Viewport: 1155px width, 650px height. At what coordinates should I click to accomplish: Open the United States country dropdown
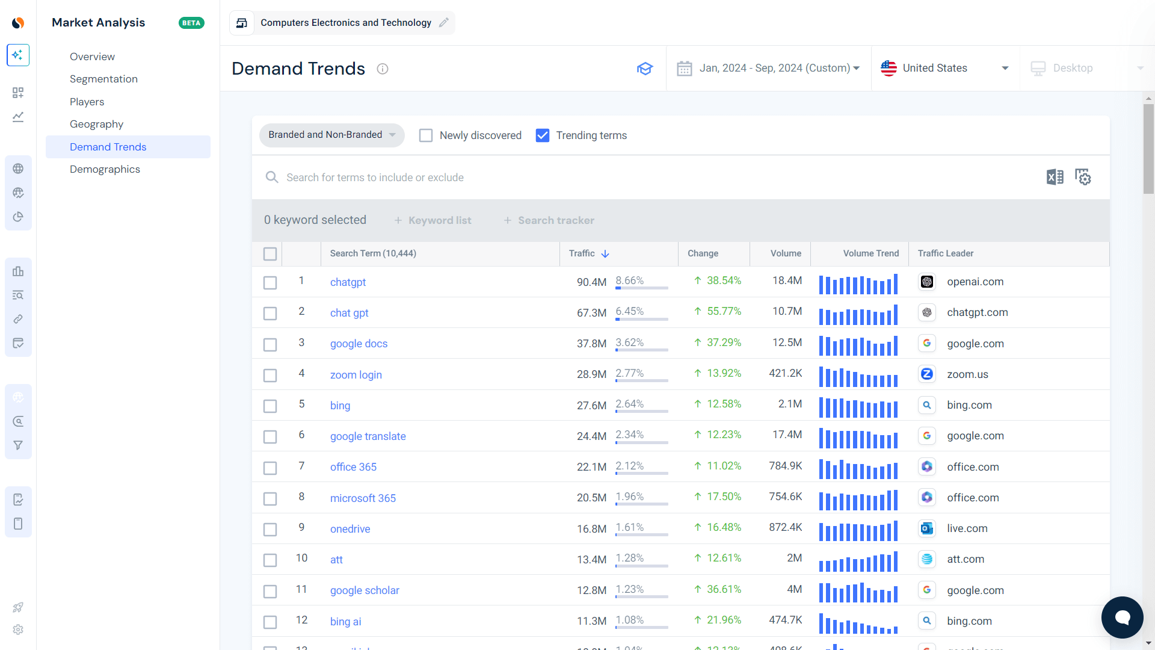coord(944,68)
